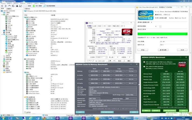Click the CPU-Z OK button
The width and height of the screenshot is (192, 120).
point(129,61)
